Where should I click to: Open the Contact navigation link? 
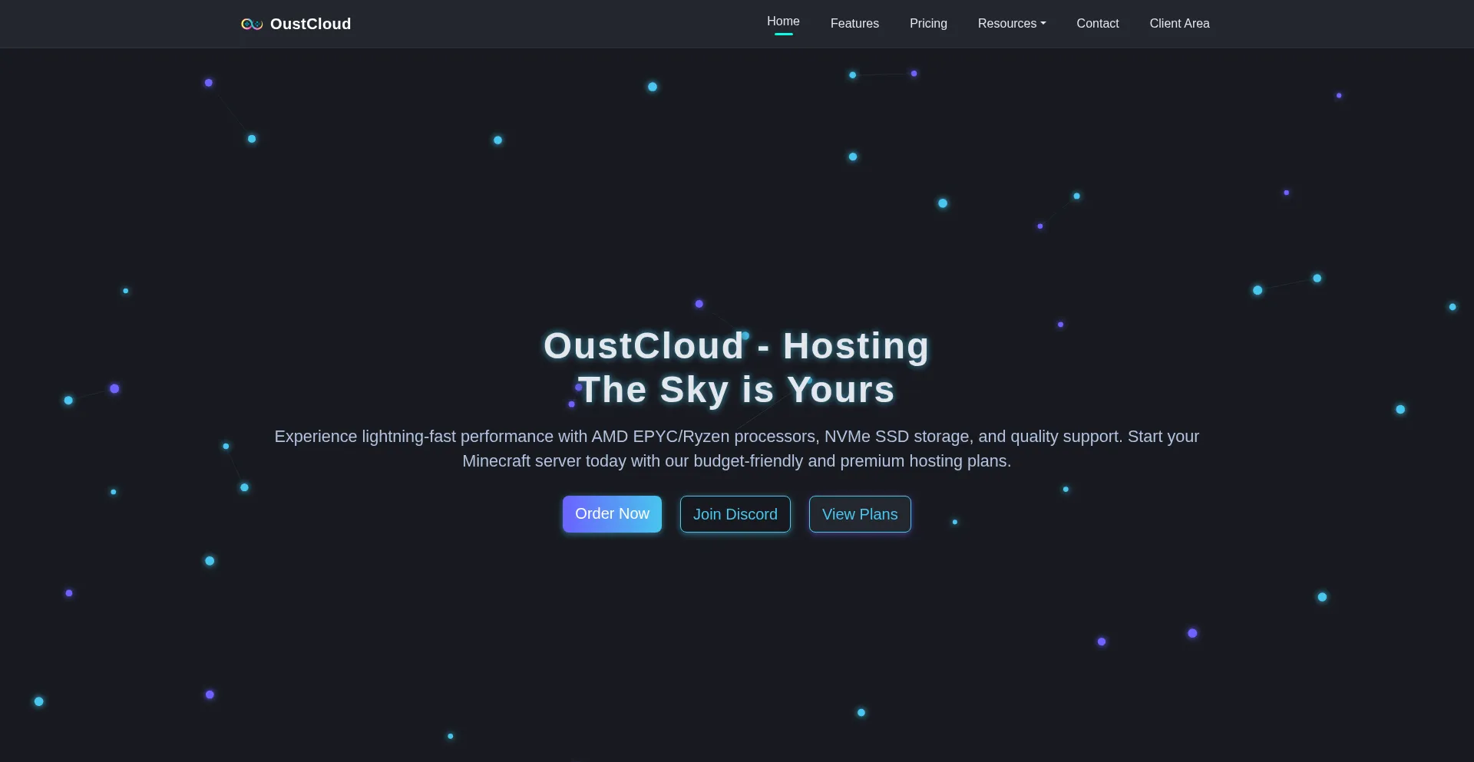click(x=1097, y=24)
